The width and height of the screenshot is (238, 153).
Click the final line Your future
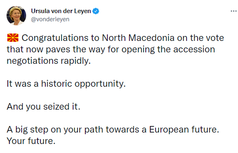[x=31, y=141]
